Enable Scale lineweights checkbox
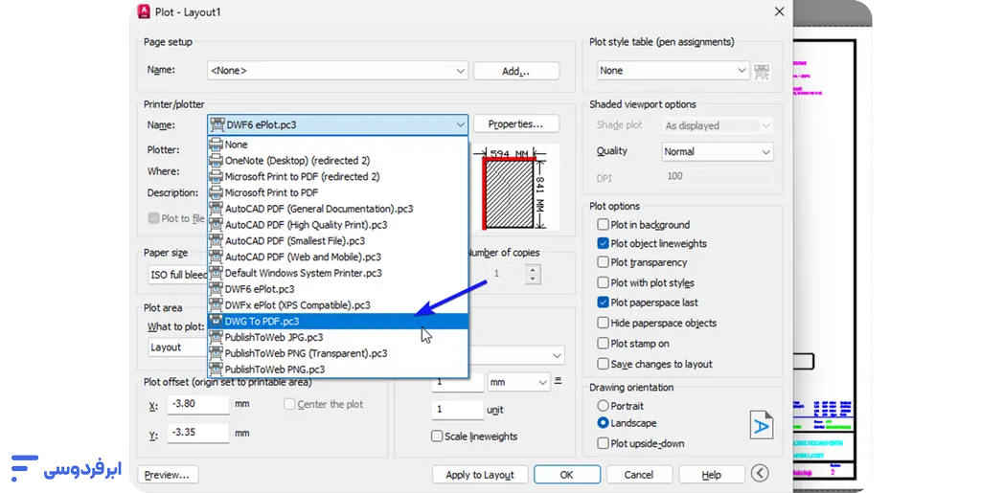 click(437, 437)
